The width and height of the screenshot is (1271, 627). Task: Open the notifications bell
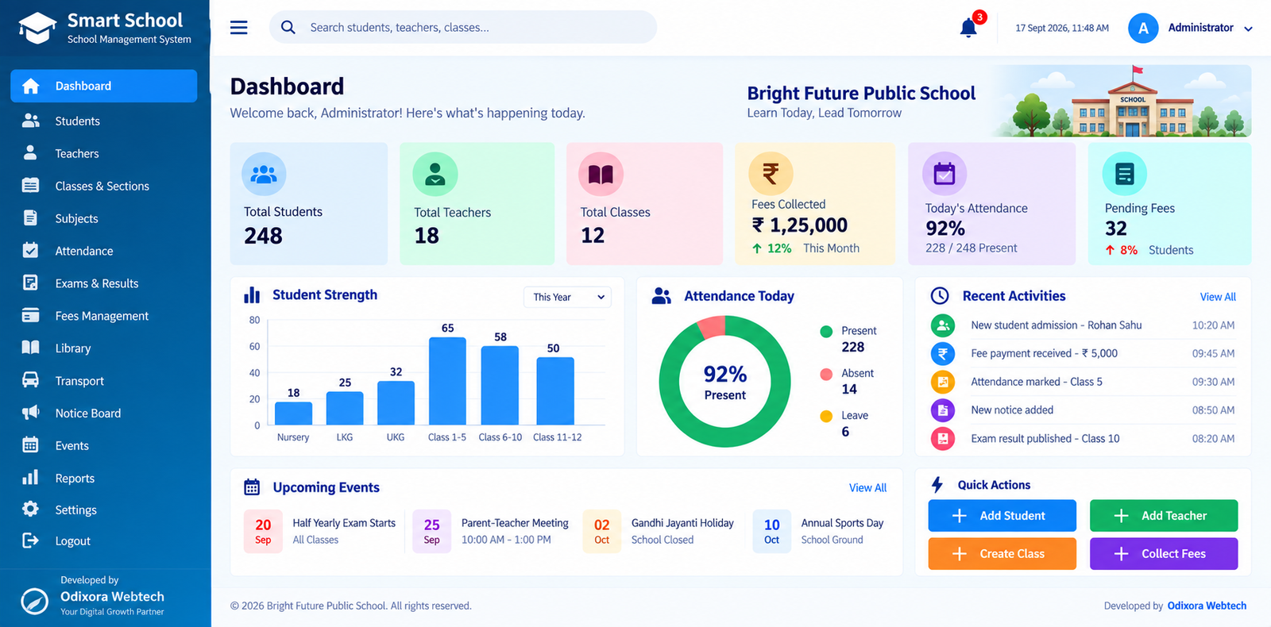point(968,28)
